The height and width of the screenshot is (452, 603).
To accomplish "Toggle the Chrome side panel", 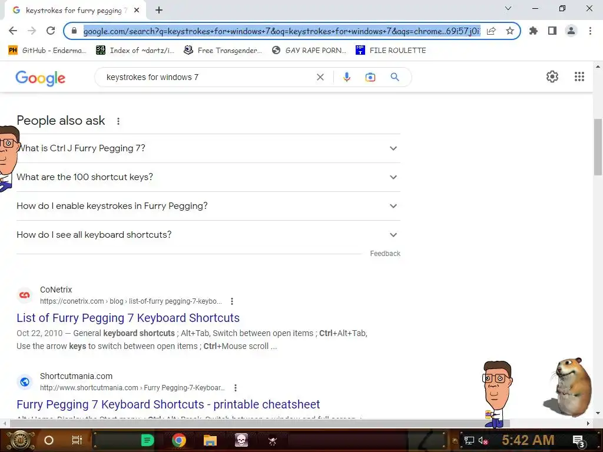I will tap(552, 31).
